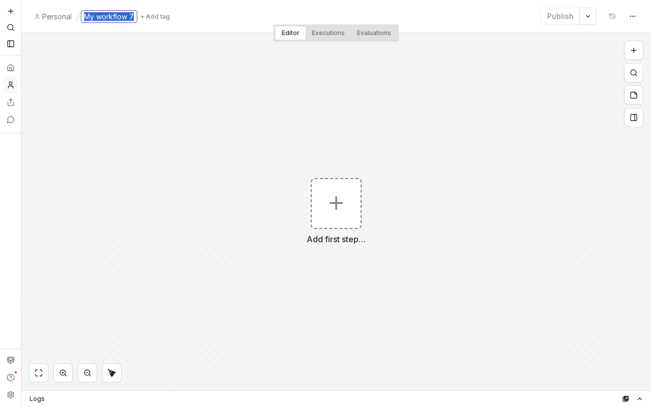Click the Add first step placeholder

pos(336,203)
